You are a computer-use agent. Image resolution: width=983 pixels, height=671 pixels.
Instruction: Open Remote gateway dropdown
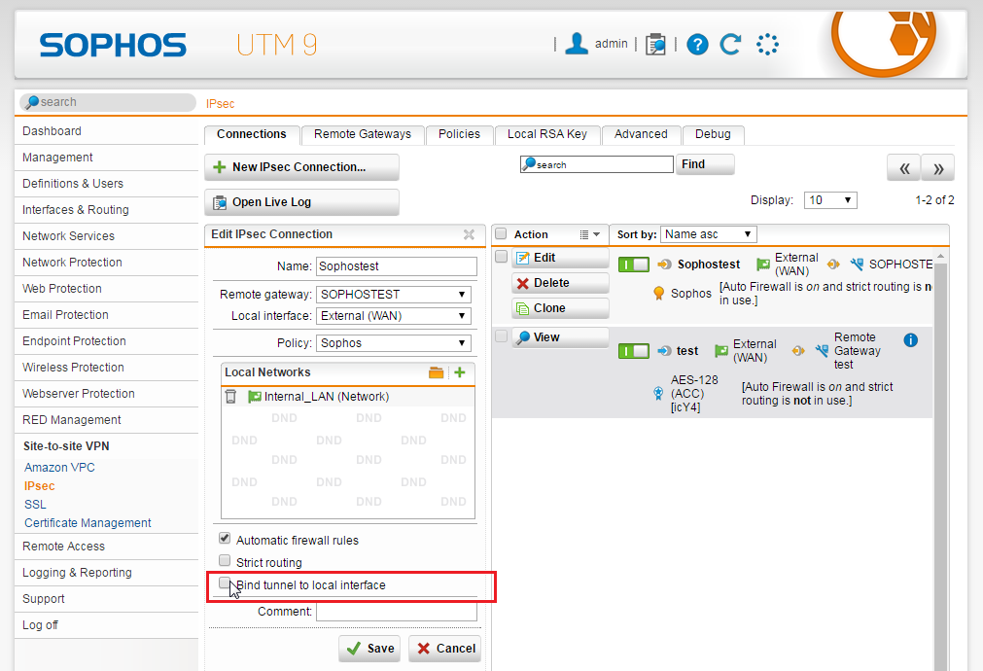tap(394, 294)
